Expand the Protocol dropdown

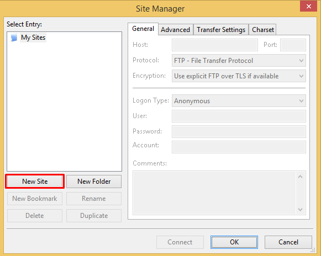pos(239,61)
